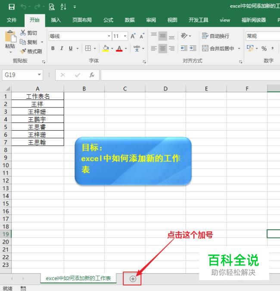280x291 pixels.
Task: Click the Insert Function fx button
Action: point(92,75)
